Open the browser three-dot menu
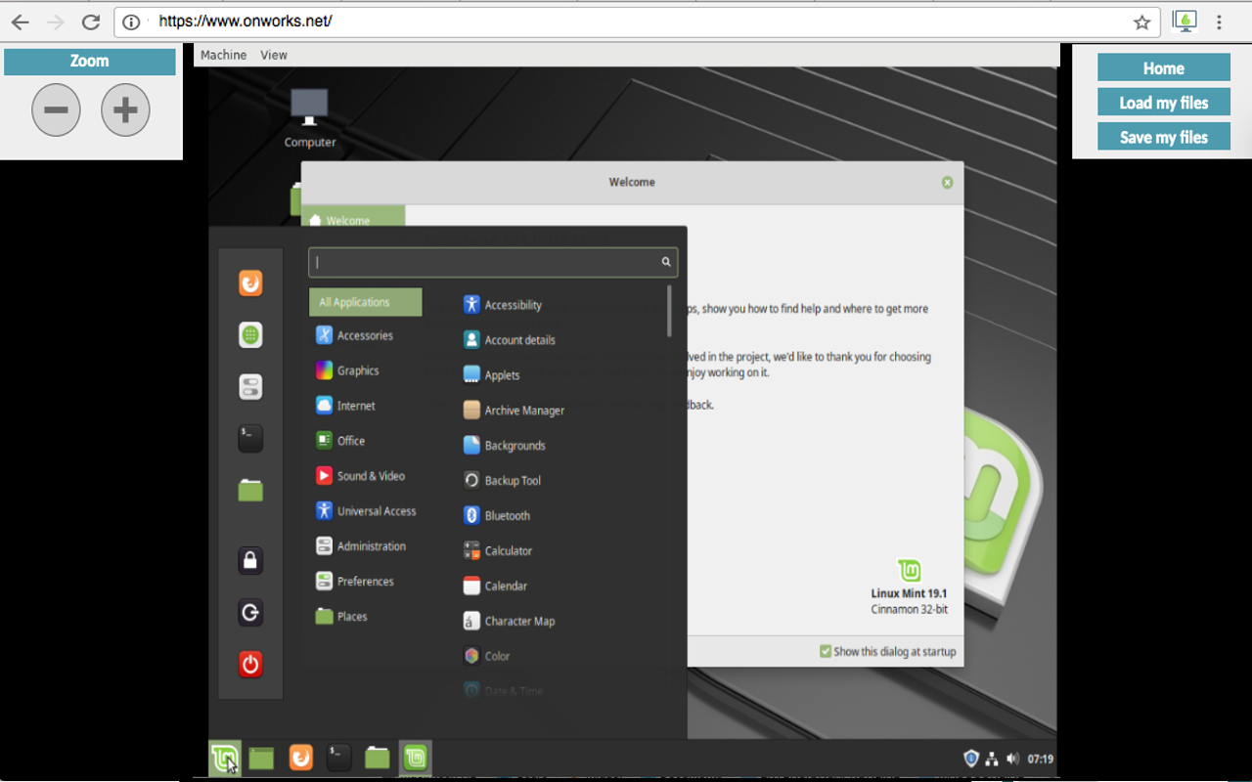The height and width of the screenshot is (782, 1252). click(1219, 22)
